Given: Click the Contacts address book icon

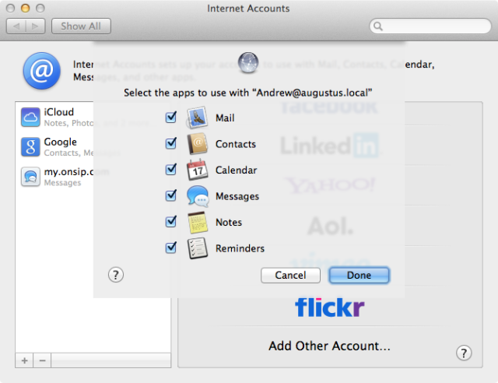Looking at the screenshot, I should pos(197,144).
